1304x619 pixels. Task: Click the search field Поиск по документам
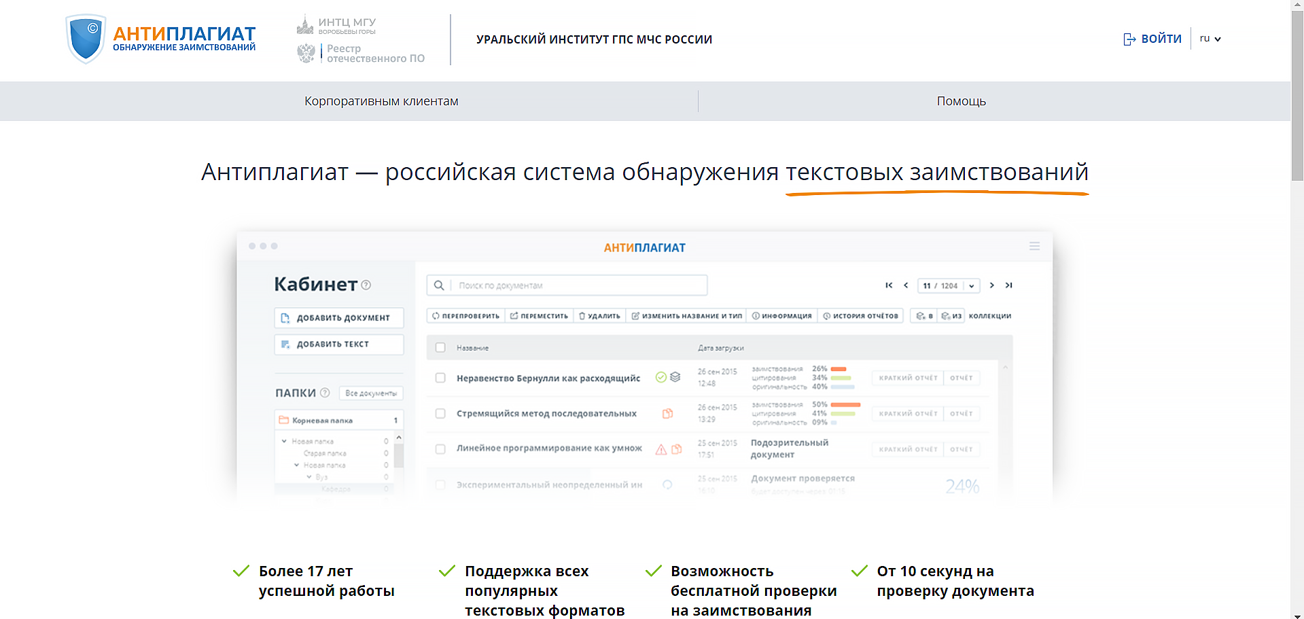(x=567, y=285)
